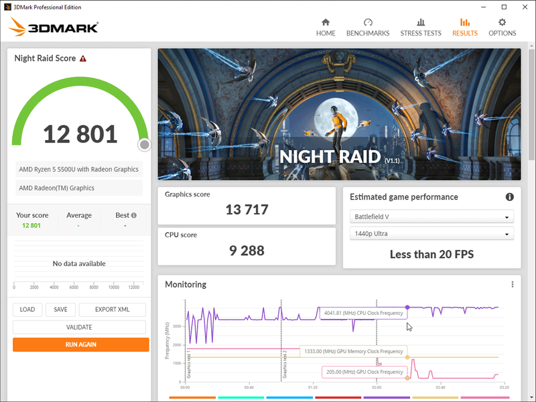Open the OPTIONS tab
This screenshot has height=402, width=536.
pos(502,27)
